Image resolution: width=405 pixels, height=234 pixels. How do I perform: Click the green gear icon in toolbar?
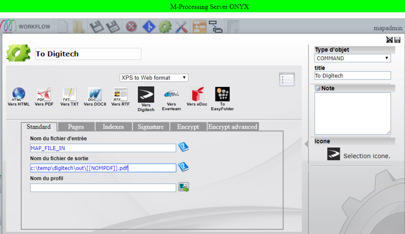click(165, 27)
